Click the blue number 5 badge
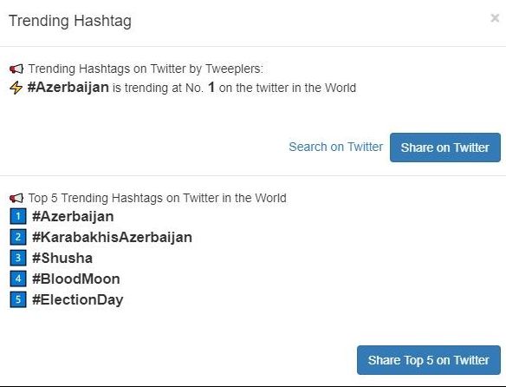The height and width of the screenshot is (387, 506). 18,299
